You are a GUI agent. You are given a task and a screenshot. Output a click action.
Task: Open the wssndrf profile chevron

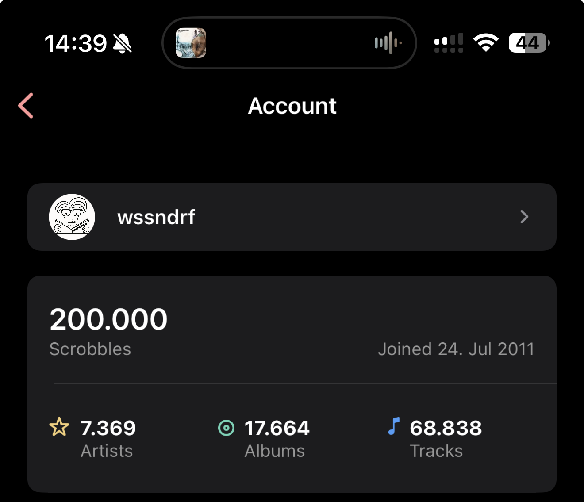[524, 217]
